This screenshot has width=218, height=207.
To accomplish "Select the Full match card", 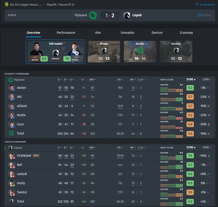I will [55, 51].
